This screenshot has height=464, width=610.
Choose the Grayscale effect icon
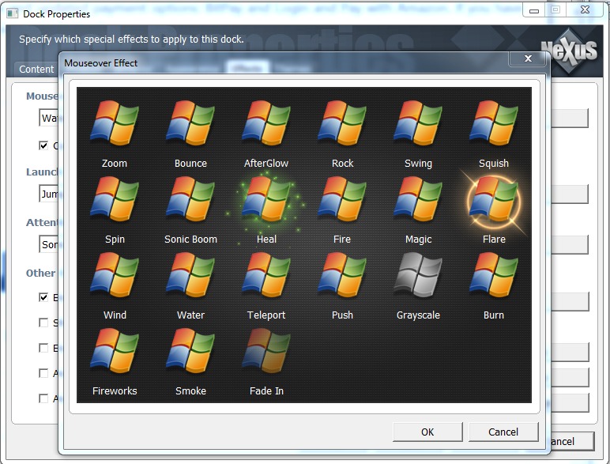click(418, 275)
